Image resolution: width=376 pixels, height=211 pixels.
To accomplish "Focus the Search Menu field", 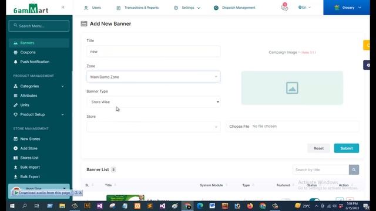I will [x=39, y=26].
